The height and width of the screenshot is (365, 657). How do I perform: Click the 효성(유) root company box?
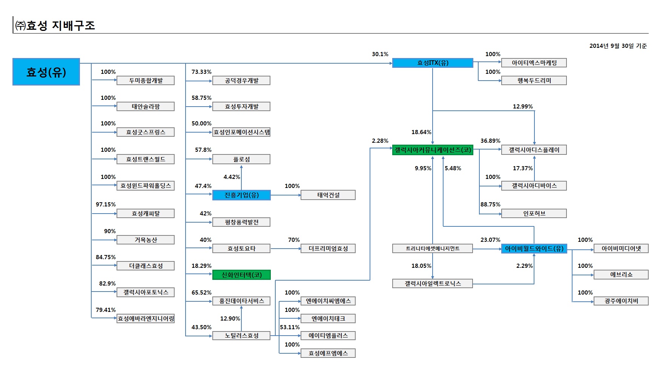click(46, 72)
